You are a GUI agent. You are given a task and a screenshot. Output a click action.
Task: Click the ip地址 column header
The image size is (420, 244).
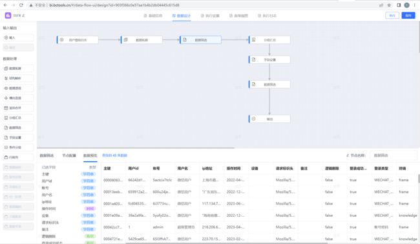pos(207,168)
